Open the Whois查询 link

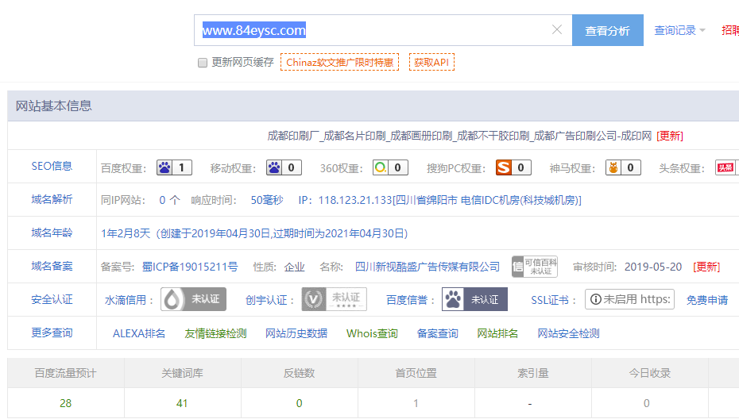coord(372,333)
